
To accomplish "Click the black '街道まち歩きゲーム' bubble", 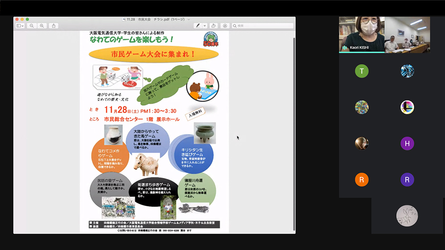I will pyautogui.click(x=153, y=192).
